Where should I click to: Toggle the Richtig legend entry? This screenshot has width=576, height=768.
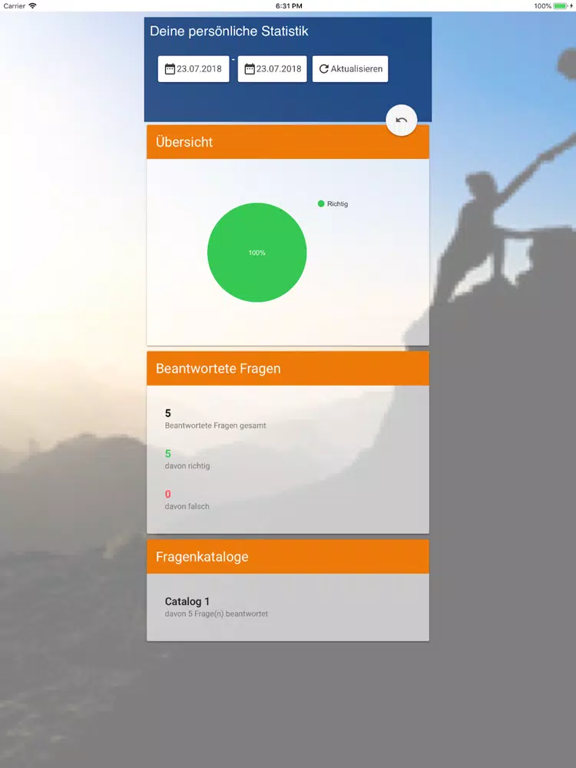(333, 204)
